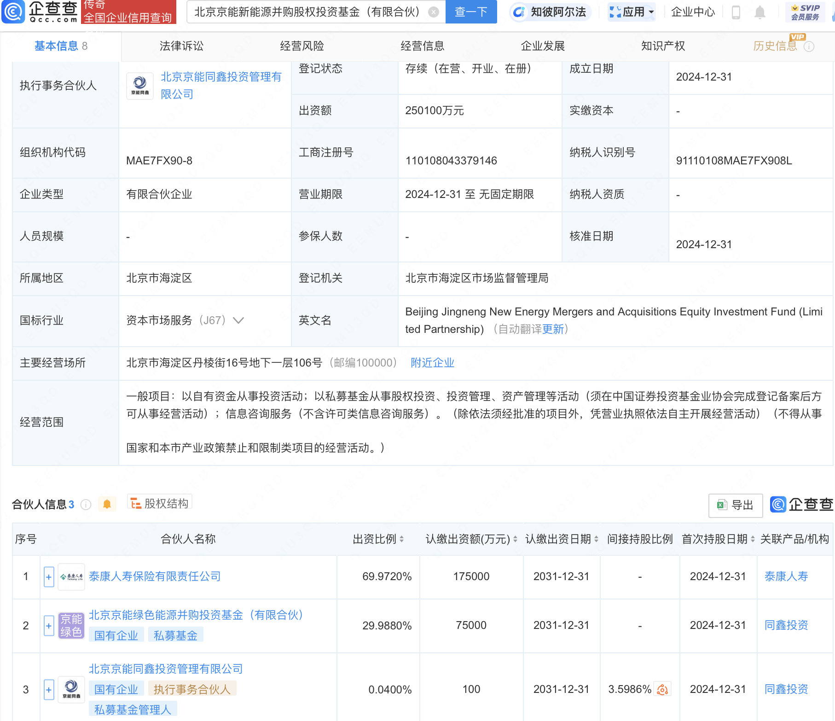Viewport: 835px width, 721px height.
Task: Click the Excel icon on export button
Action: click(722, 505)
